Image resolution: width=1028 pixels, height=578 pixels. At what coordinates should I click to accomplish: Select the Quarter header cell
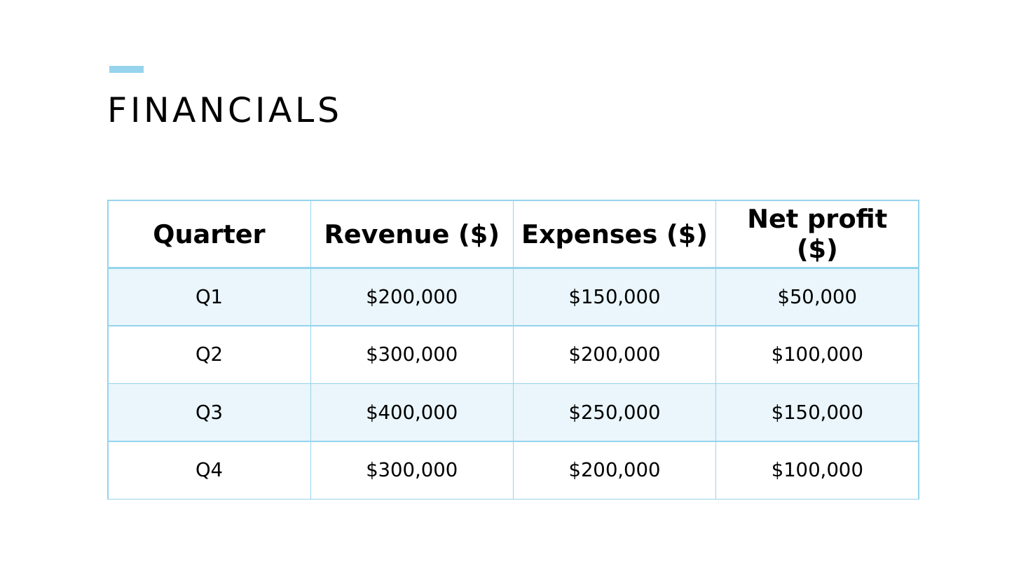click(x=210, y=235)
